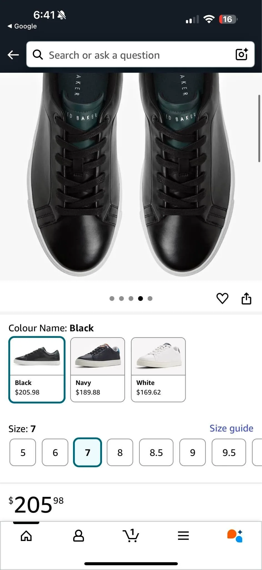Pick the White colour variant
Screen dimensions: 262x570
click(158, 370)
